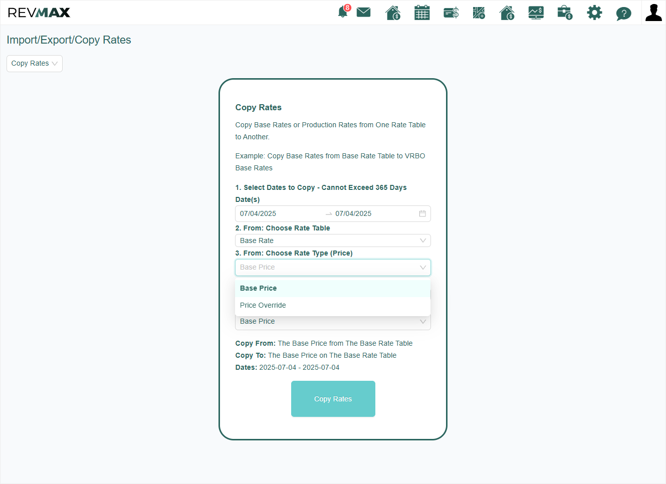The image size is (666, 484).
Task: Select Price Override in the dropdown list
Action: (x=333, y=305)
